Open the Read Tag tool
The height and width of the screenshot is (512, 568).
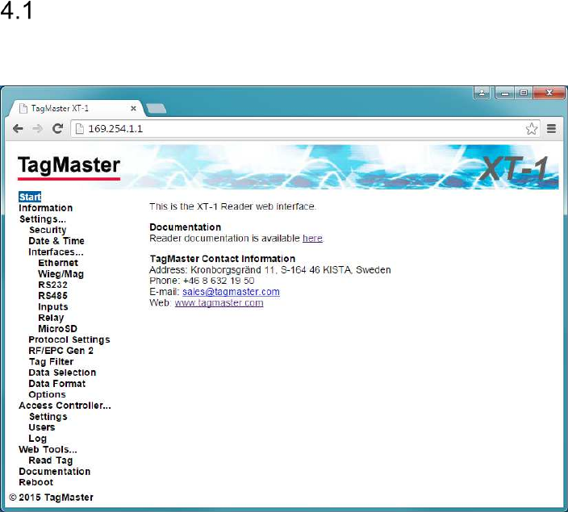point(51,460)
